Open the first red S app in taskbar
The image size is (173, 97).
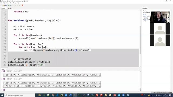point(97,95)
